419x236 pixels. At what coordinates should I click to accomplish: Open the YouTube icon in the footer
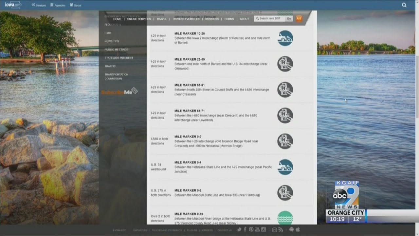click(257, 229)
